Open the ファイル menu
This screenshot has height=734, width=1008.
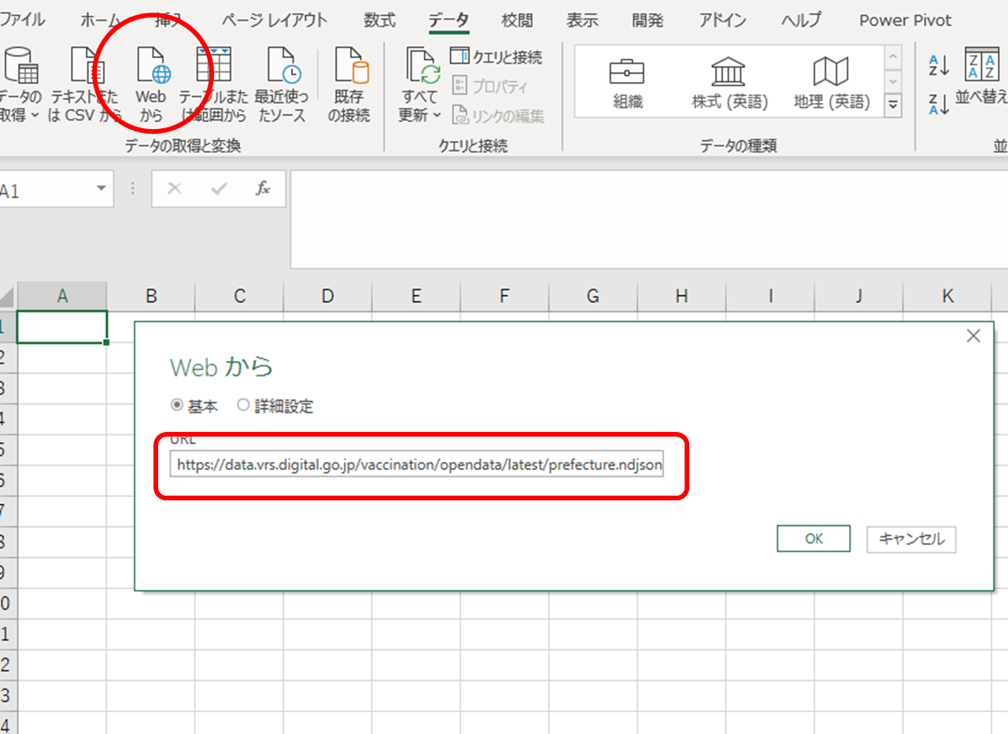25,20
